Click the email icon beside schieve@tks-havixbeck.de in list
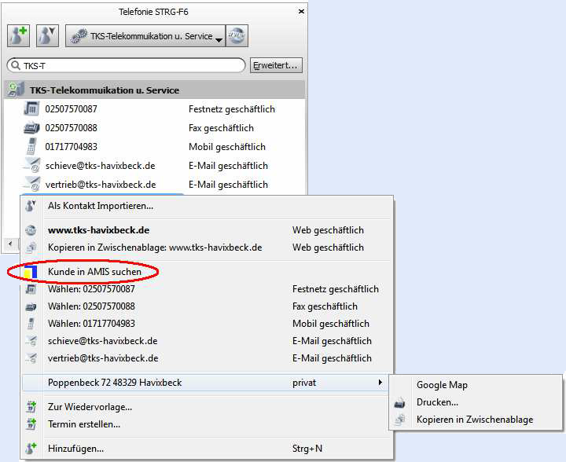This screenshot has width=566, height=462. pos(31,165)
